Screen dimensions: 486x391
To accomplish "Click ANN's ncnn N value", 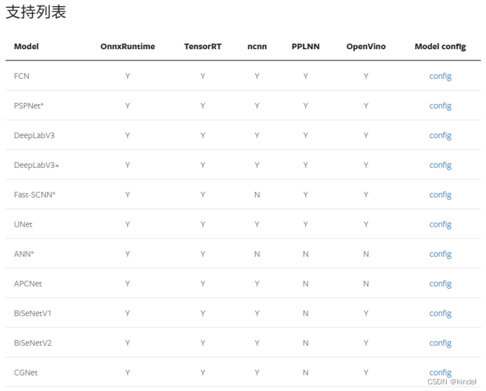I will tap(257, 254).
